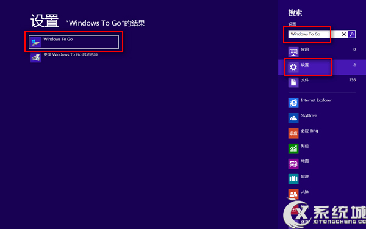Click the 财经 label
The image size is (366, 229).
tap(305, 146)
